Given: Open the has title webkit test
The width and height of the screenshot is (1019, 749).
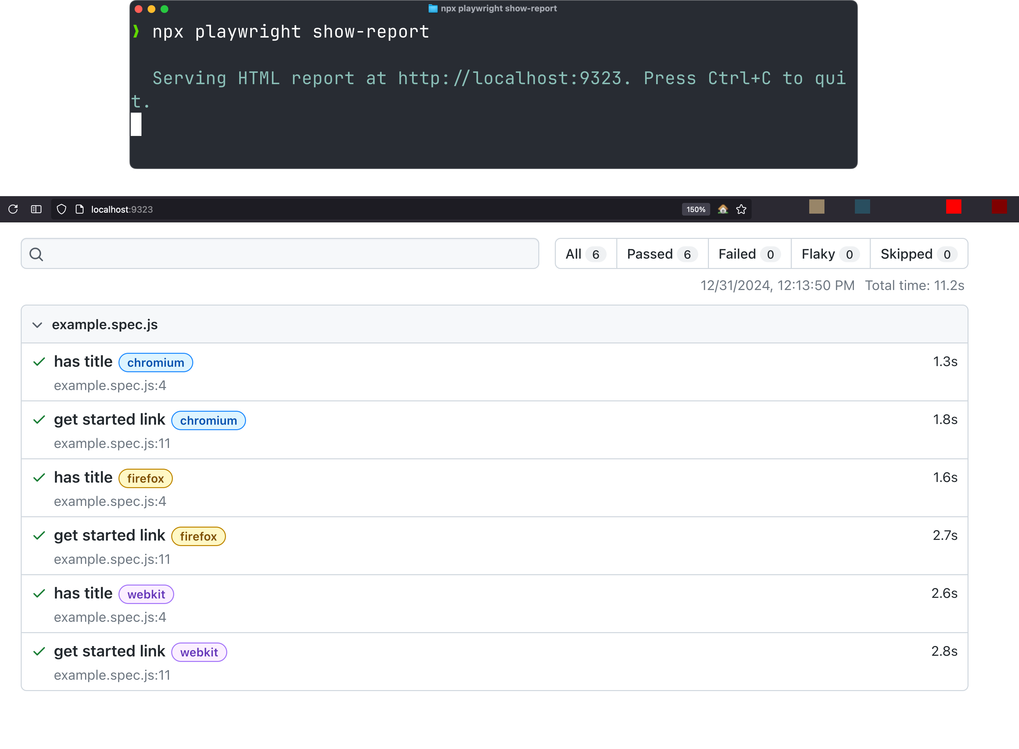Looking at the screenshot, I should click(x=83, y=593).
